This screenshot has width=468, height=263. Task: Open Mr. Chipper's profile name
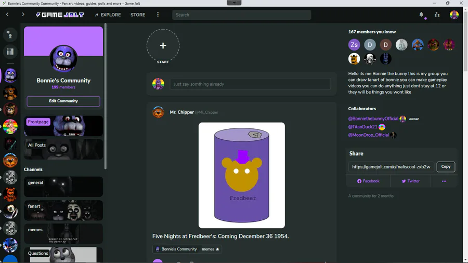point(182,112)
